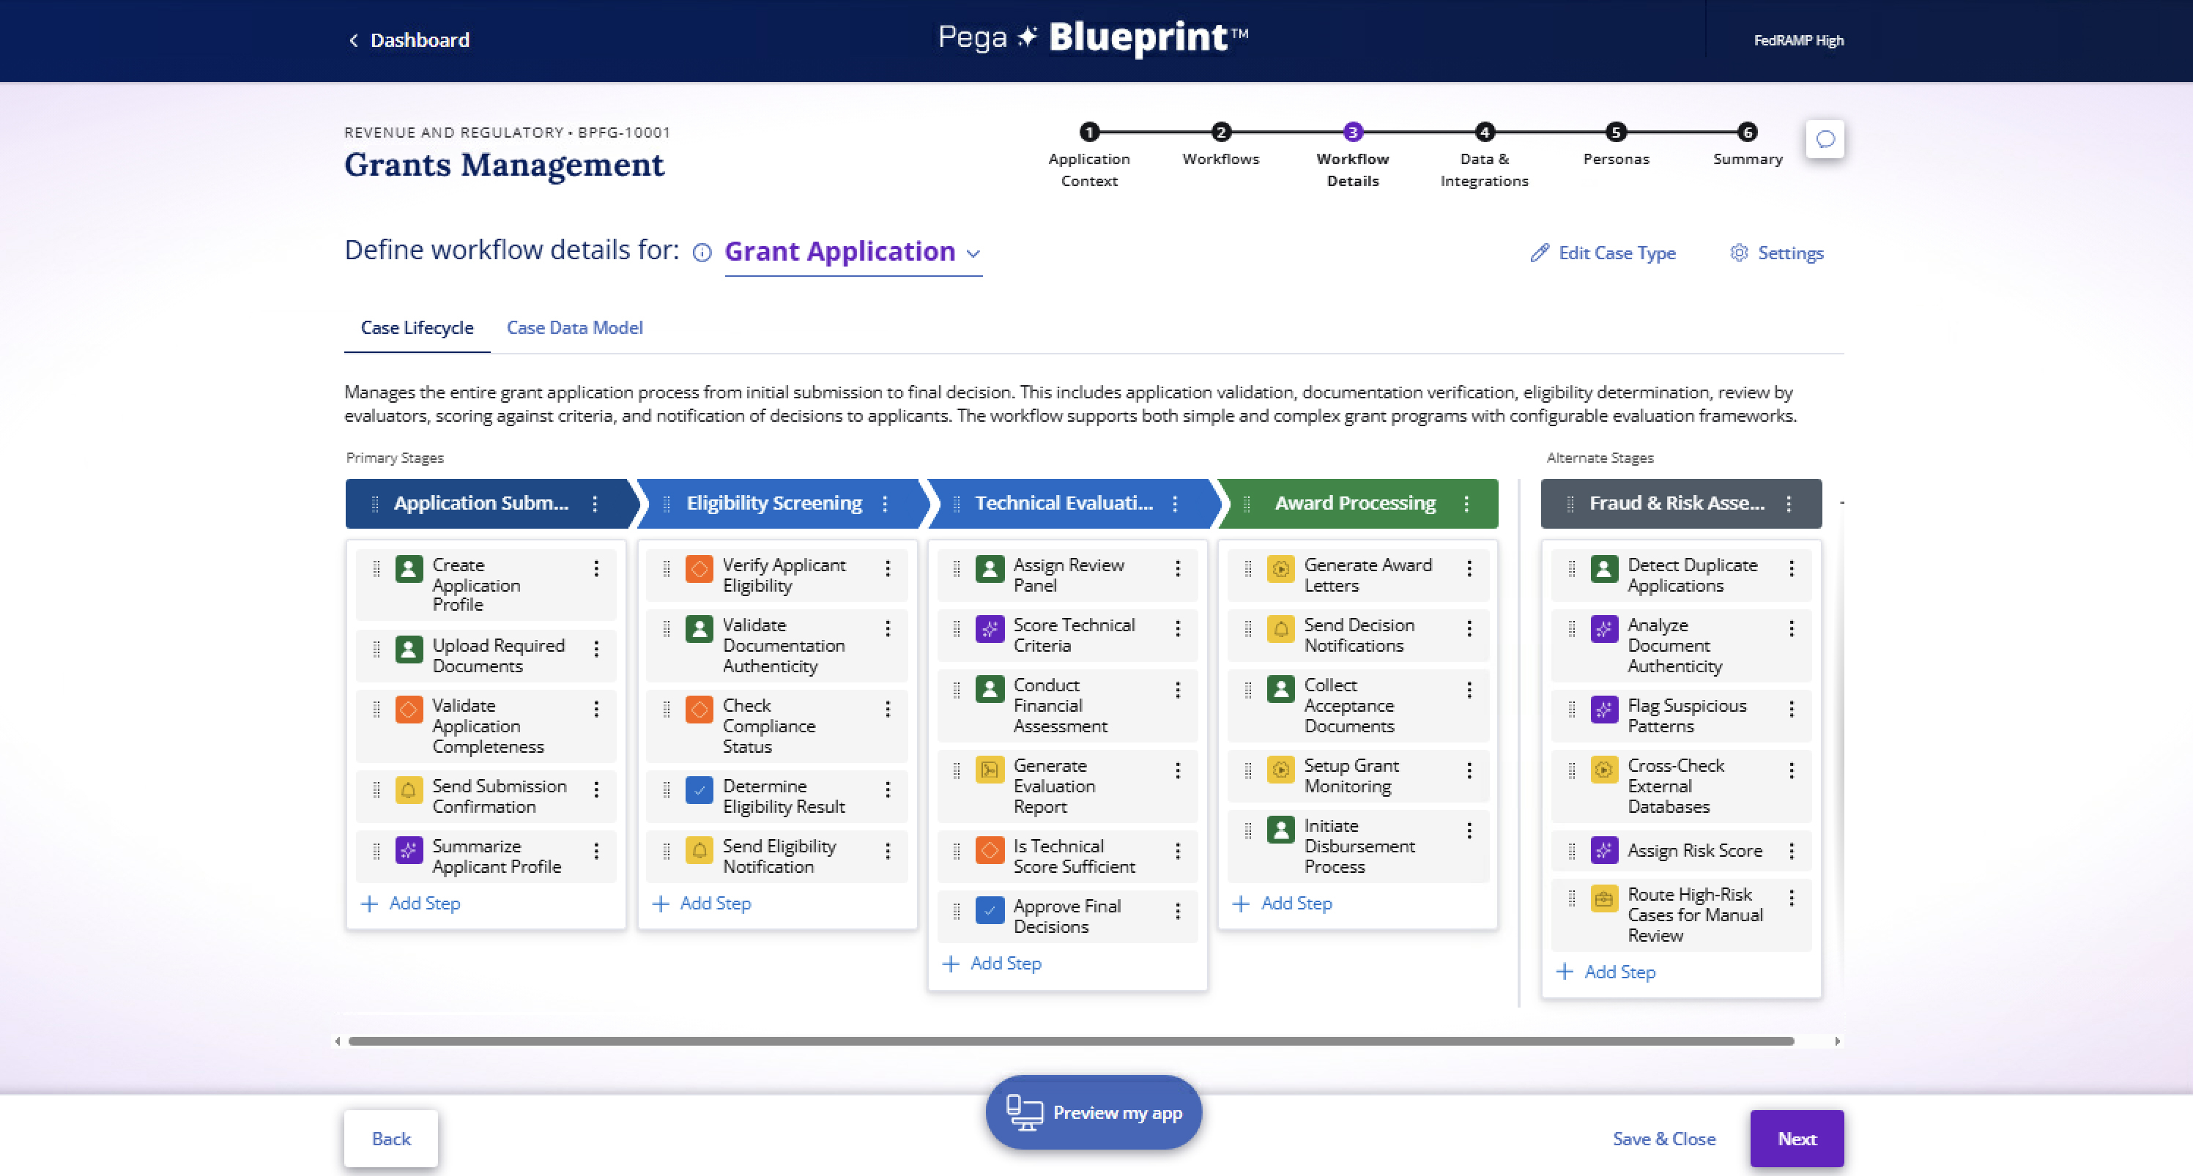Viewport: 2193px width, 1176px height.
Task: Click the info icon beside Grant Application
Action: pyautogui.click(x=702, y=253)
